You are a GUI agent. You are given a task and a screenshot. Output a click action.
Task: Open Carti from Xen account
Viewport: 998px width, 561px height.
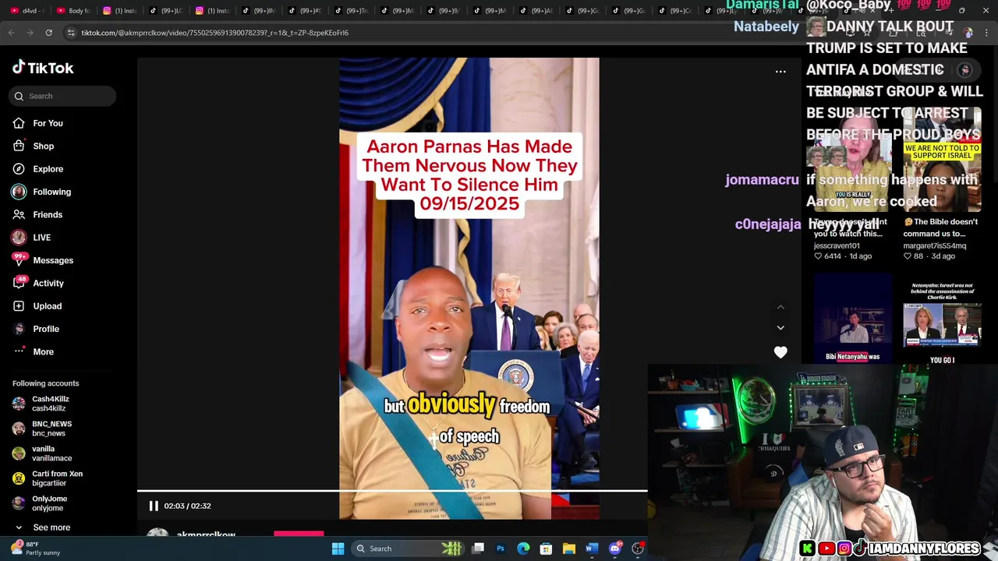point(57,478)
